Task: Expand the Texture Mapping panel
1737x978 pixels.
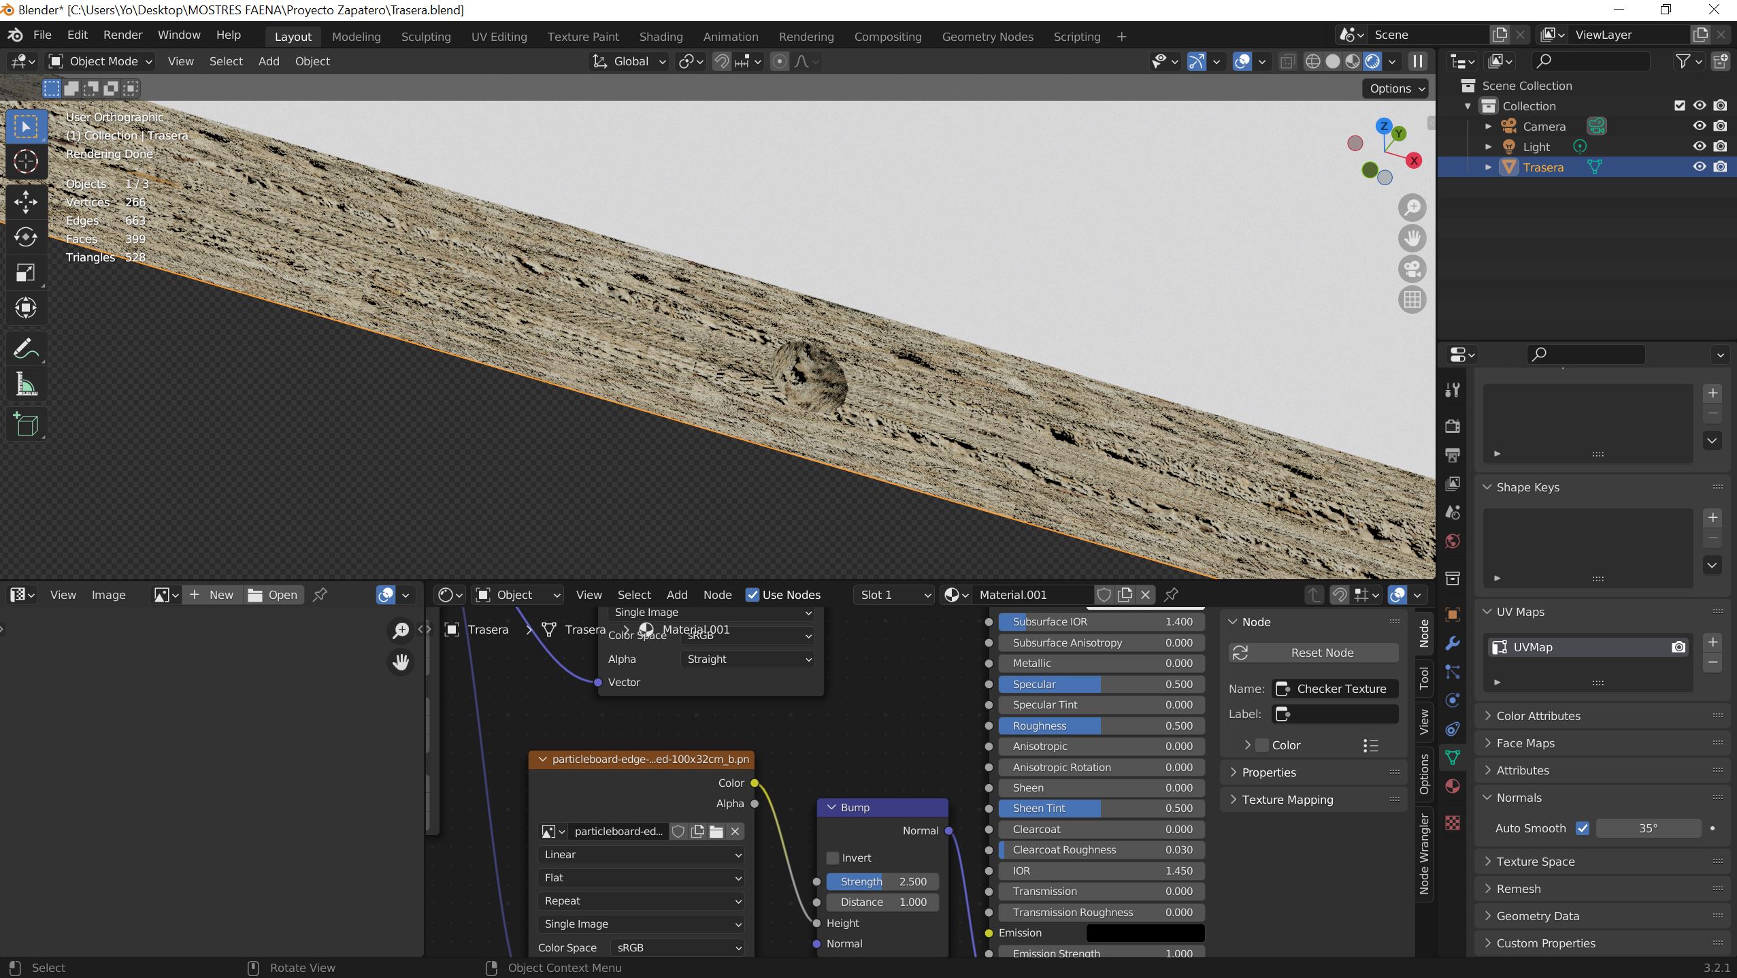Action: pos(1287,800)
